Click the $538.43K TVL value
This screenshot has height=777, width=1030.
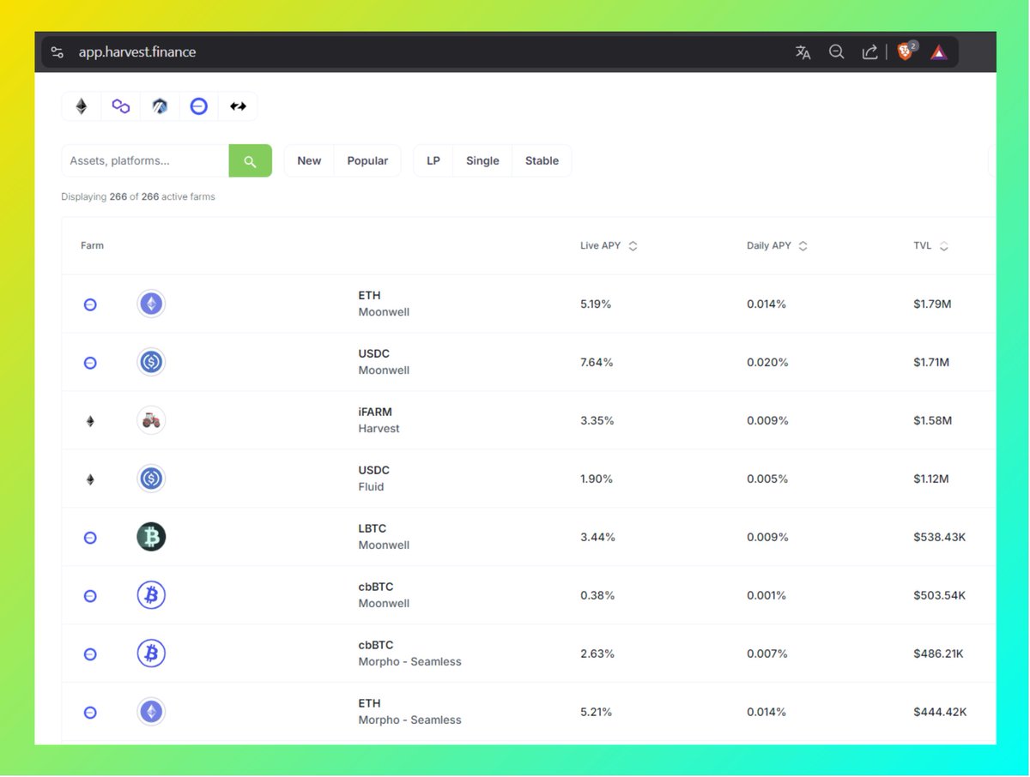click(939, 537)
